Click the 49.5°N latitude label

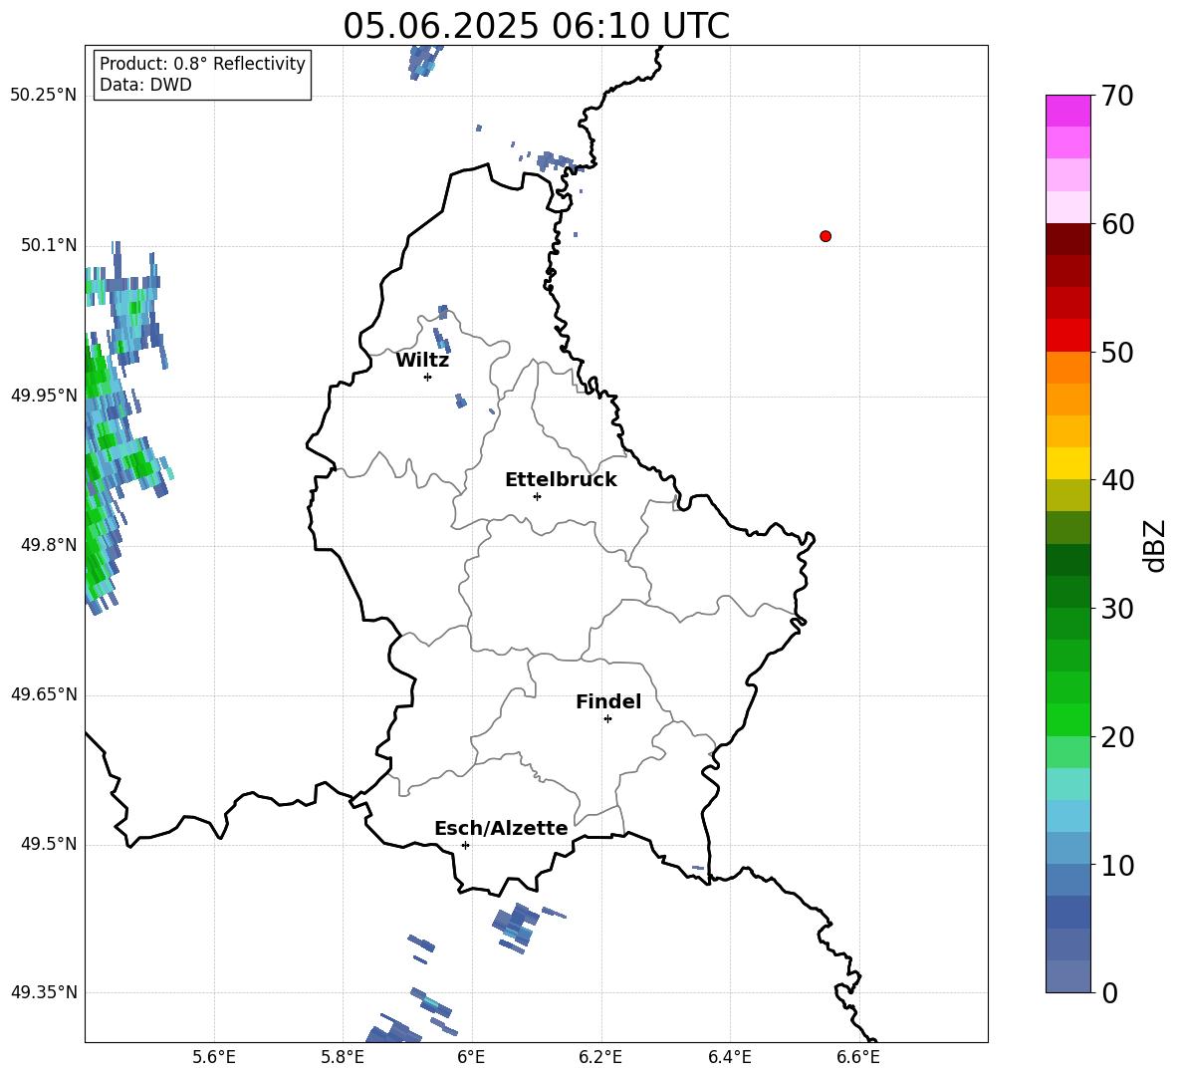(49, 844)
